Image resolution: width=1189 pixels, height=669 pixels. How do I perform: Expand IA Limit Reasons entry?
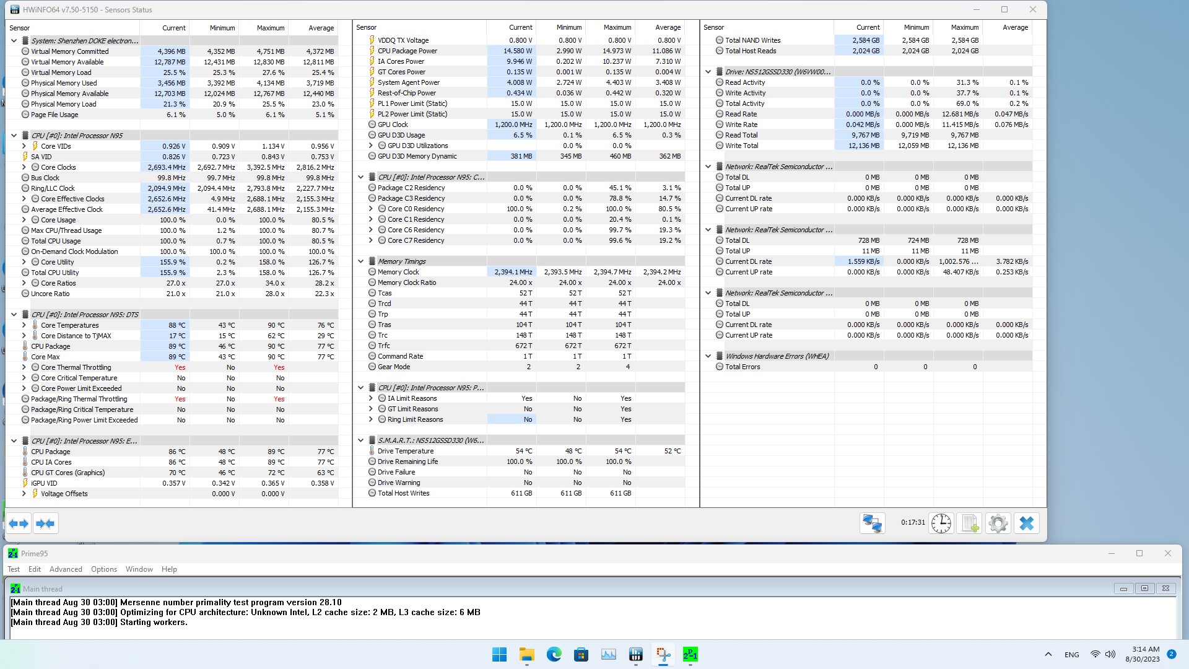tap(371, 398)
